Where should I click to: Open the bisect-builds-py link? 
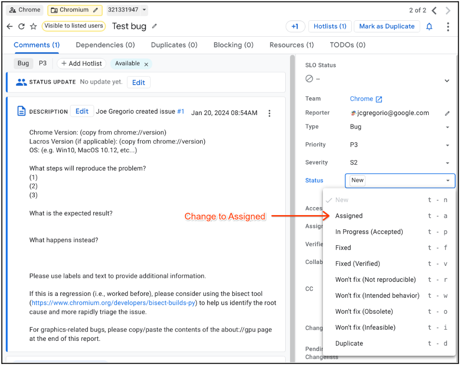(x=113, y=303)
